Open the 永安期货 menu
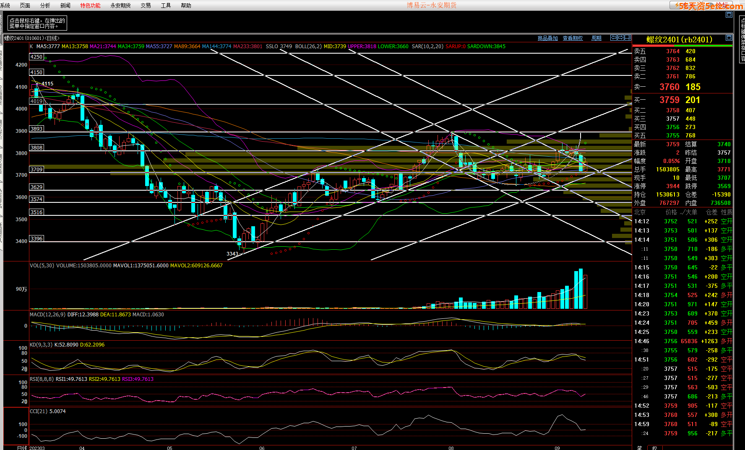The height and width of the screenshot is (450, 745). tap(120, 5)
